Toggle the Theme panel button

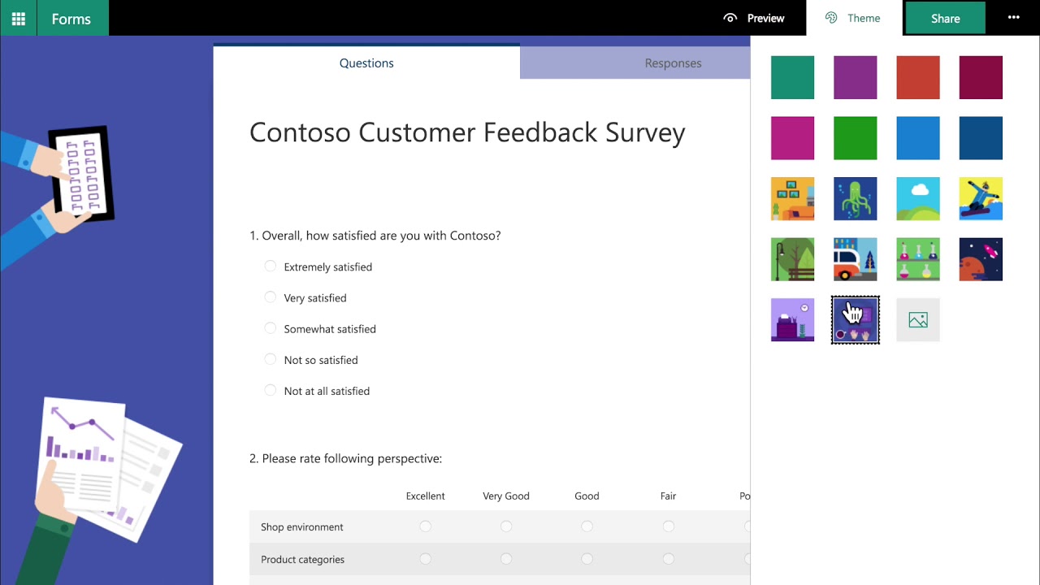pyautogui.click(x=853, y=18)
